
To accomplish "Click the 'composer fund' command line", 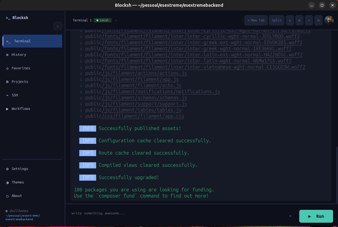I will tap(141, 196).
